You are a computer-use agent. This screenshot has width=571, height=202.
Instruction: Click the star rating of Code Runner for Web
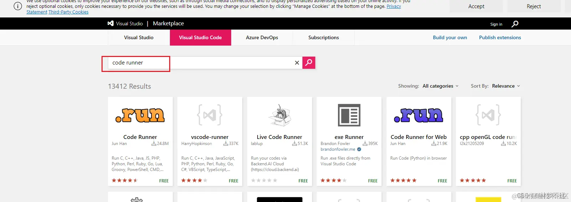[403, 181]
